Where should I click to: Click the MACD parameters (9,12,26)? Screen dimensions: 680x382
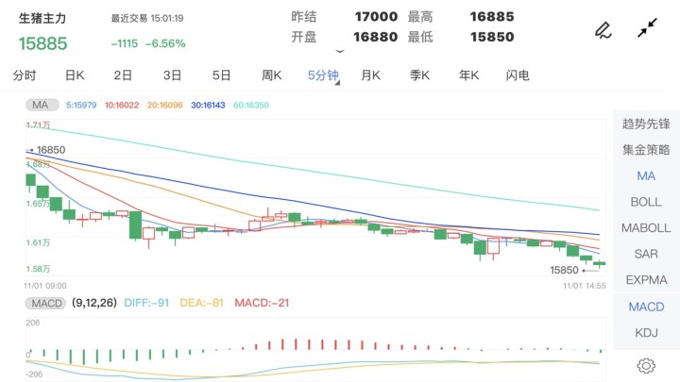pos(94,303)
